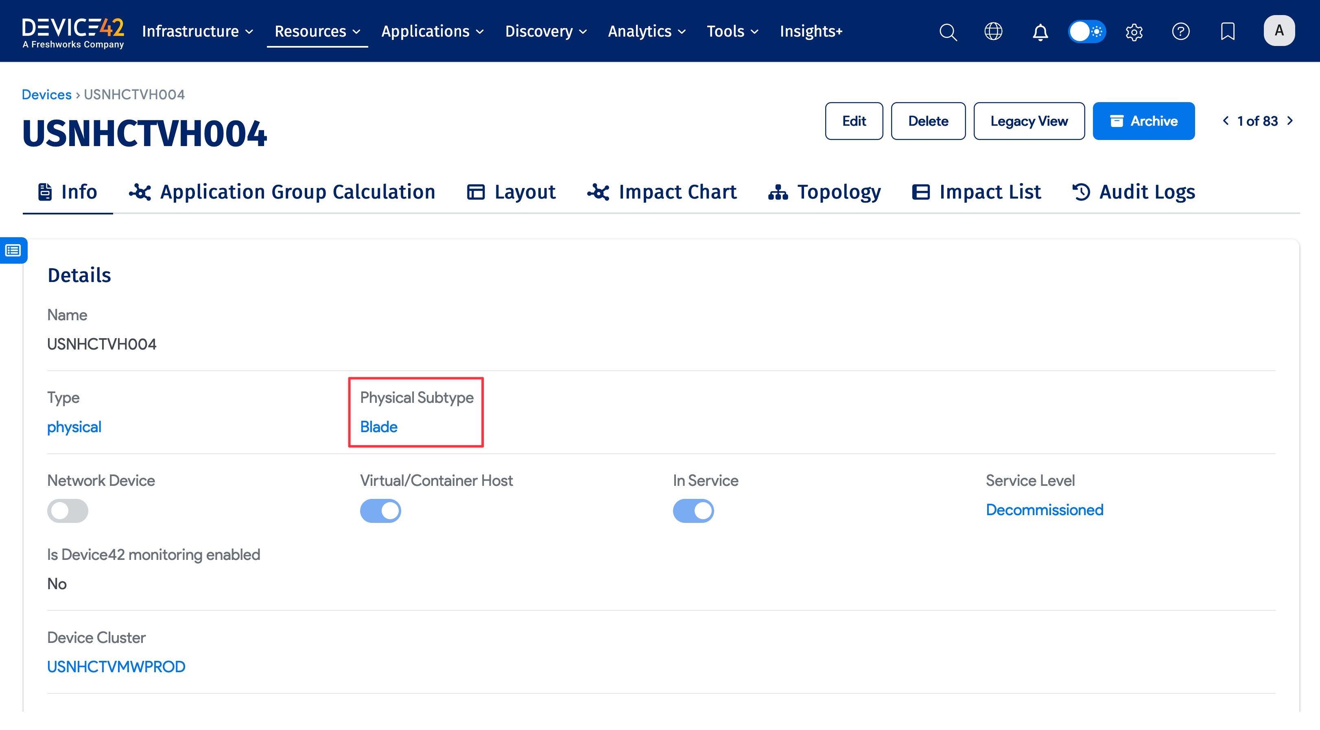Open the blue side panel list icon
This screenshot has width=1320, height=730.
click(13, 251)
